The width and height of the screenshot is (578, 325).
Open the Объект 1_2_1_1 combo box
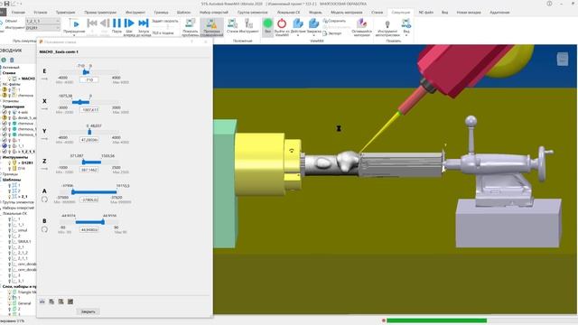[x=42, y=22]
